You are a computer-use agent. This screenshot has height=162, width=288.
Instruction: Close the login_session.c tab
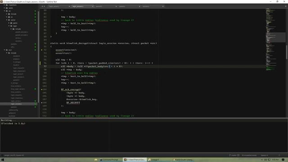click(x=93, y=6)
